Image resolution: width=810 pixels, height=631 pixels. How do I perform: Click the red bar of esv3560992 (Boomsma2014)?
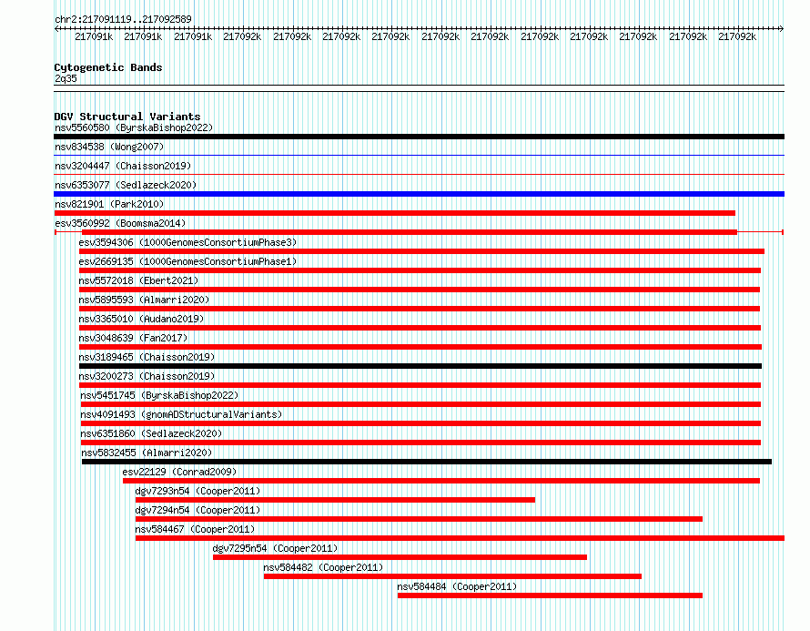tap(410, 232)
